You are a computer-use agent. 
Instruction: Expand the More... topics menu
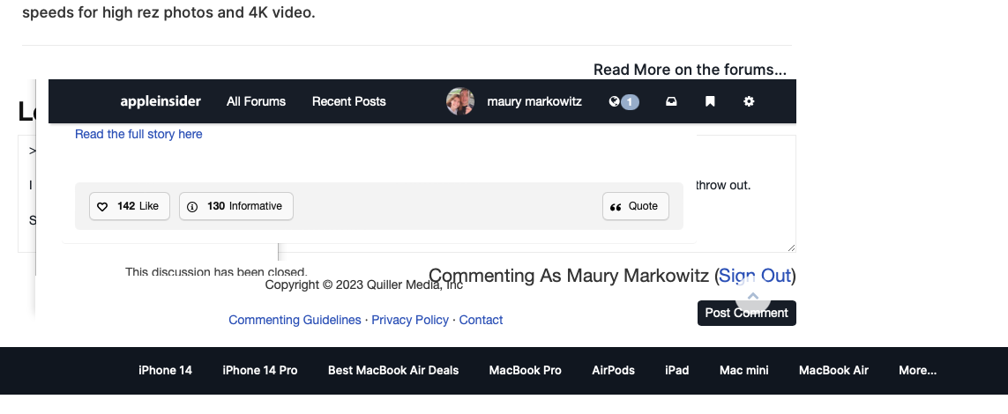(917, 370)
